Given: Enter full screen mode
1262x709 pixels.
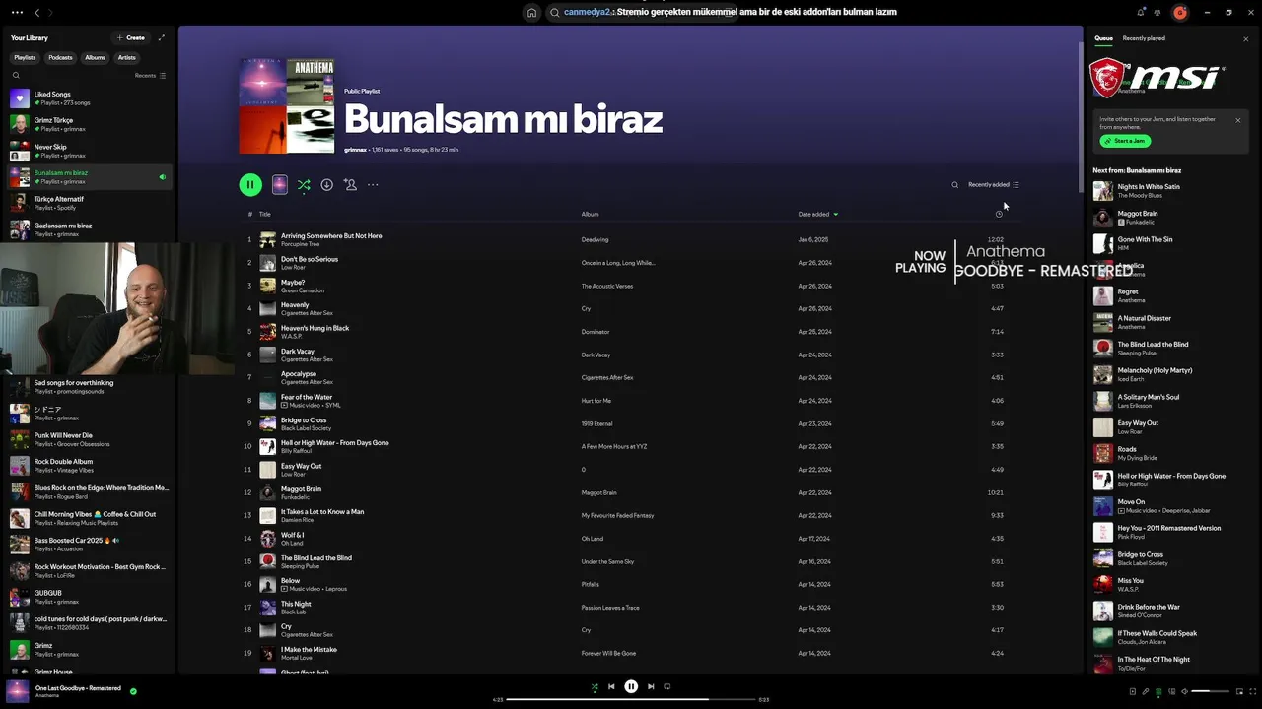Looking at the screenshot, I should click(1251, 691).
